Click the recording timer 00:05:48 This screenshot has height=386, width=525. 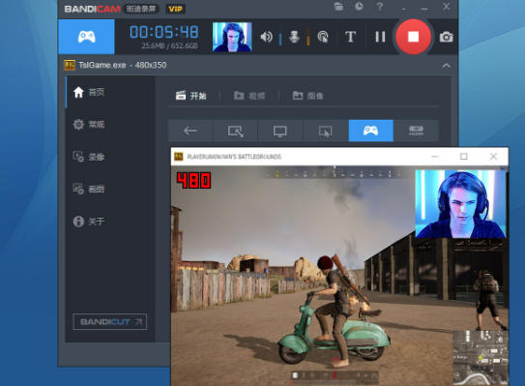tap(164, 32)
